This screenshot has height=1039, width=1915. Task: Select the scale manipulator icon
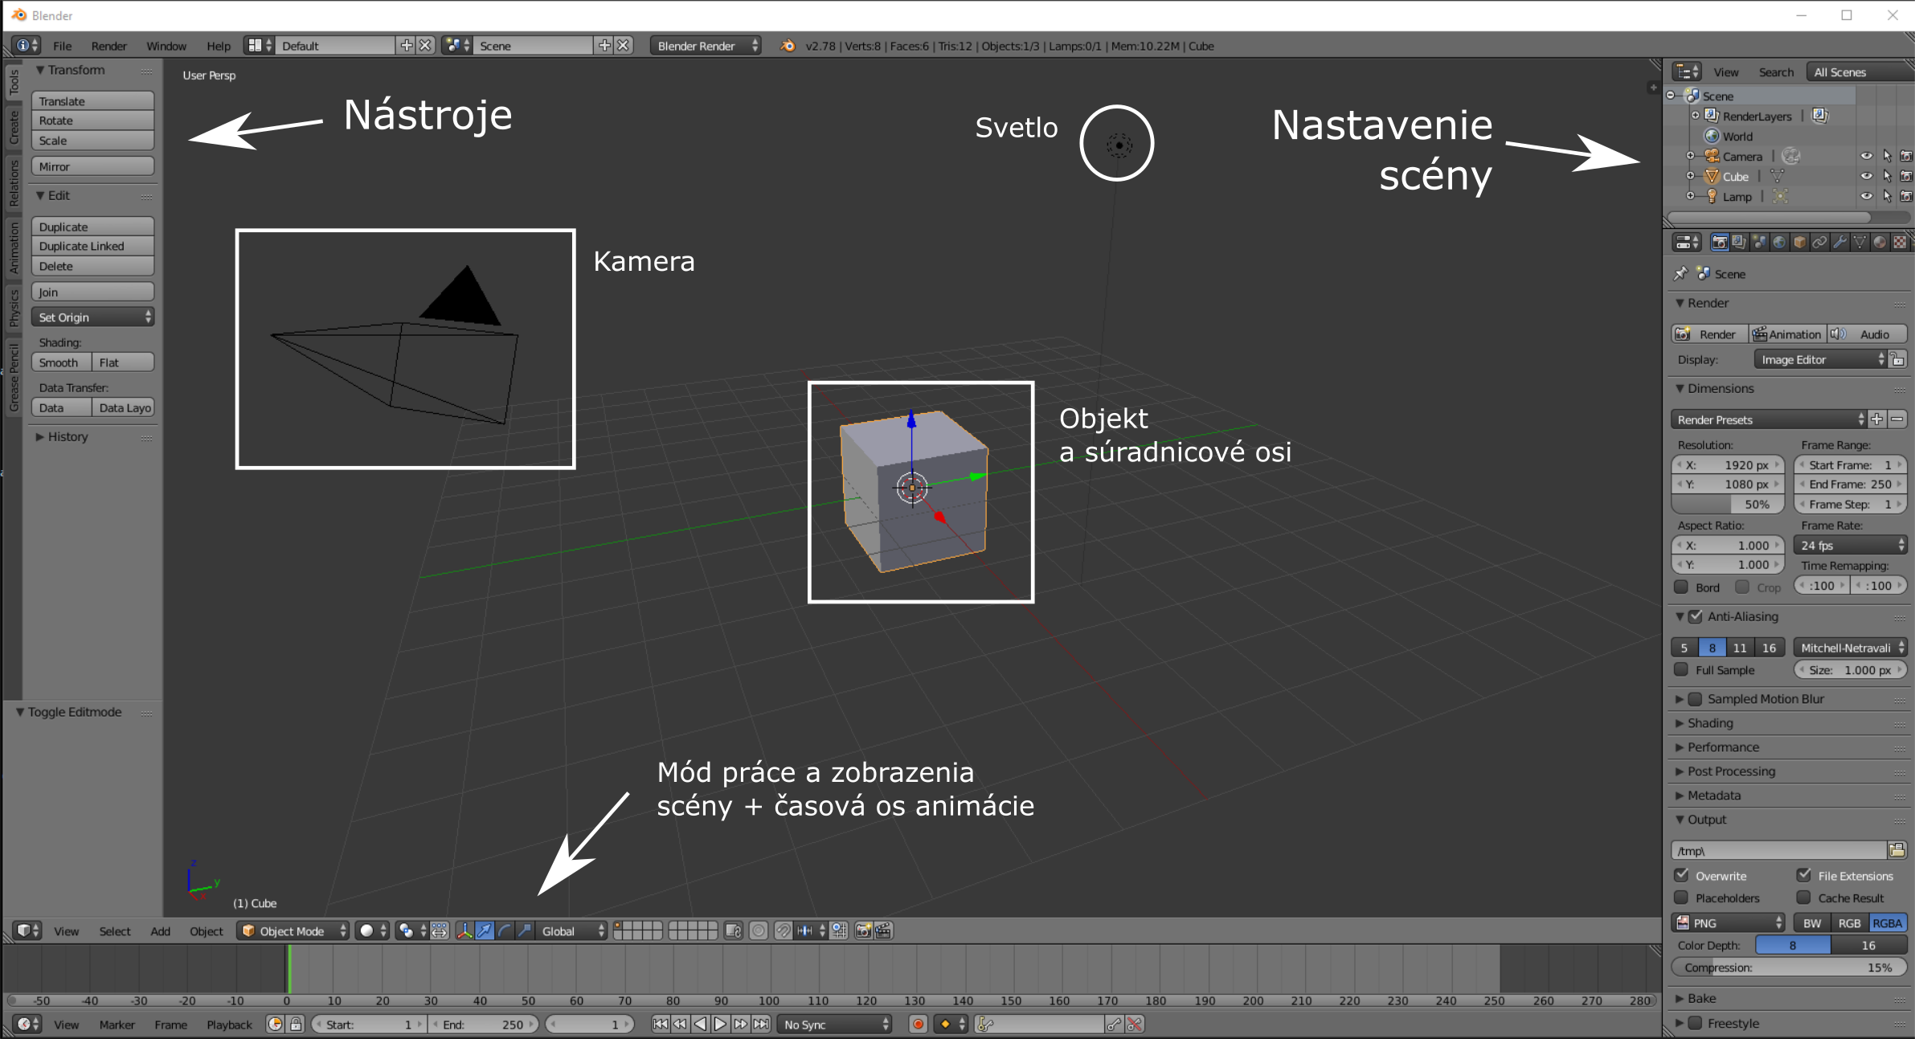click(525, 931)
